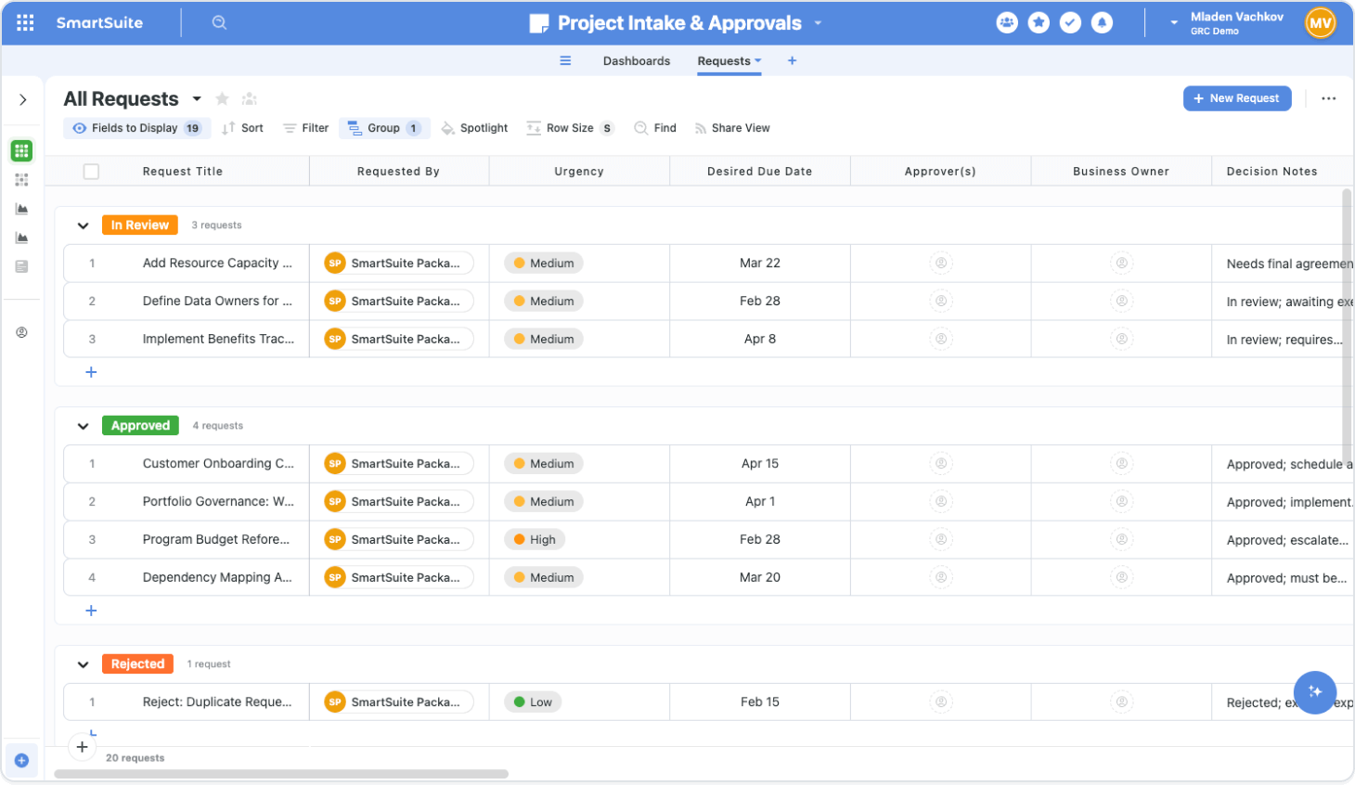This screenshot has height=785, width=1355.
Task: Open the three-dot more options menu
Action: [x=1328, y=98]
